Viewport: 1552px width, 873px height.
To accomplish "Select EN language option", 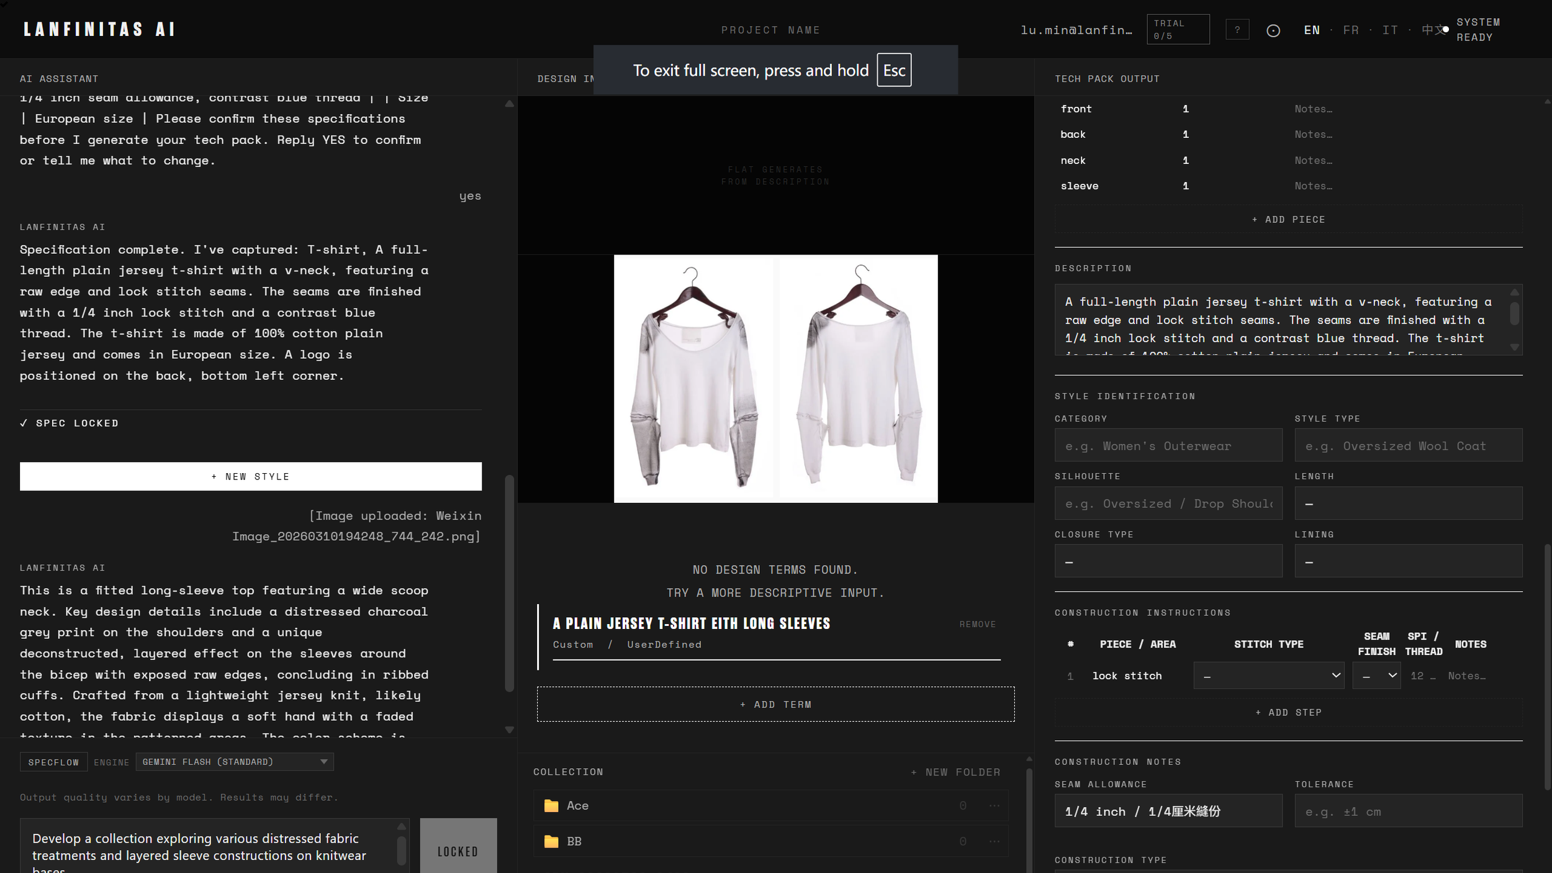I will point(1311,30).
